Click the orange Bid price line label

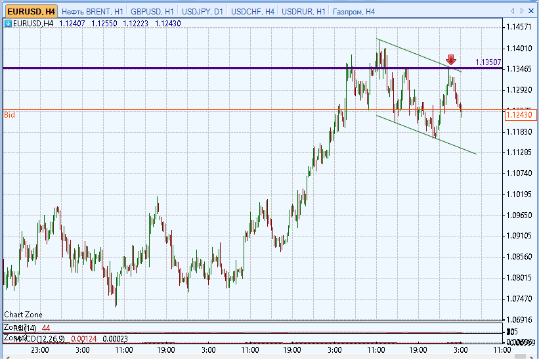point(9,115)
